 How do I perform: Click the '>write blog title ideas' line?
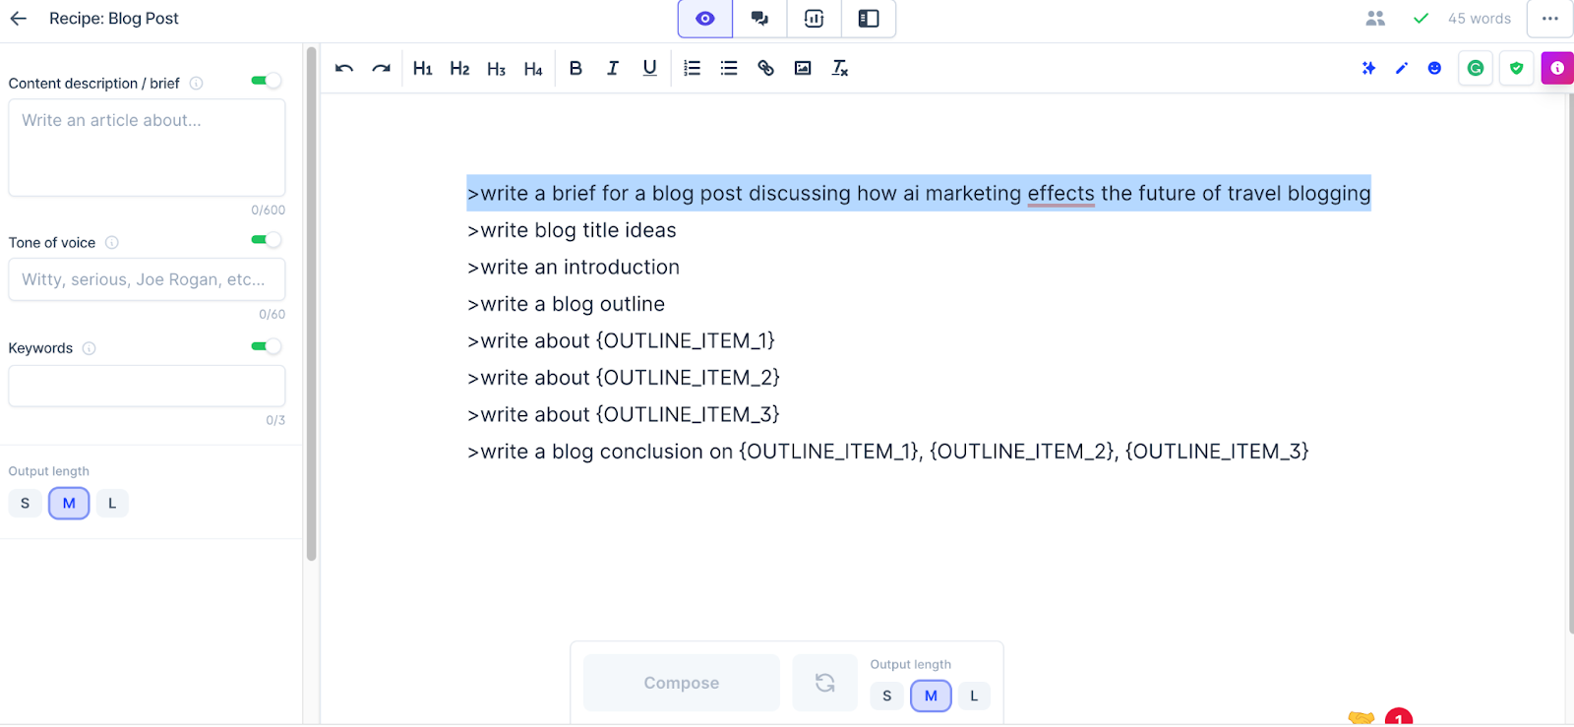point(572,230)
